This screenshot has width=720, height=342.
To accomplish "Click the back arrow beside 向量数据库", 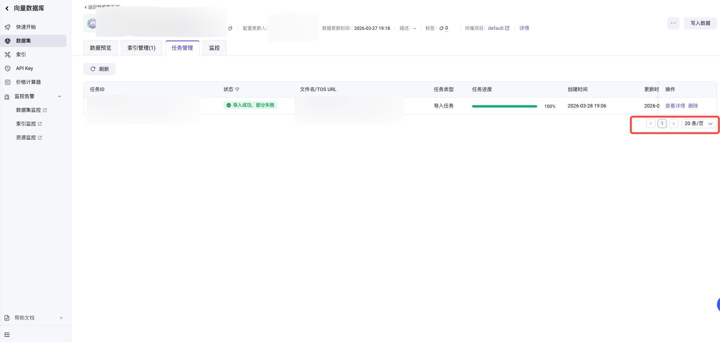I will (x=7, y=8).
